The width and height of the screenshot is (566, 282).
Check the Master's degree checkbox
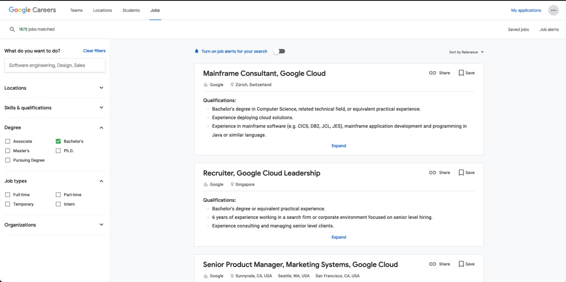tap(8, 150)
